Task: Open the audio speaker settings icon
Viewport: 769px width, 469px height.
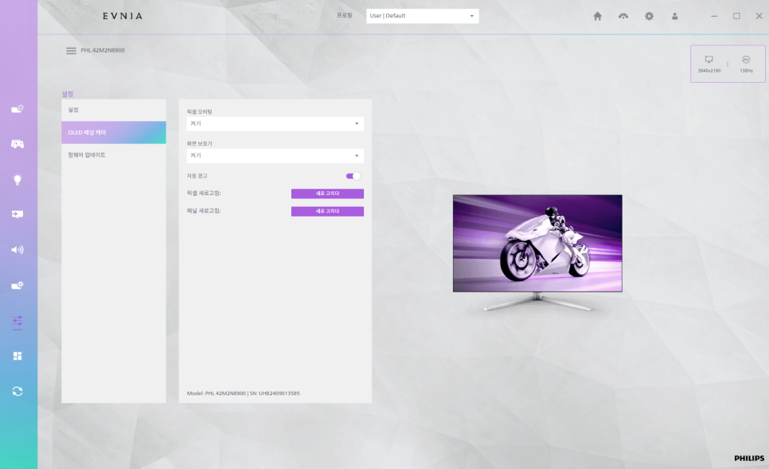Action: tap(18, 249)
